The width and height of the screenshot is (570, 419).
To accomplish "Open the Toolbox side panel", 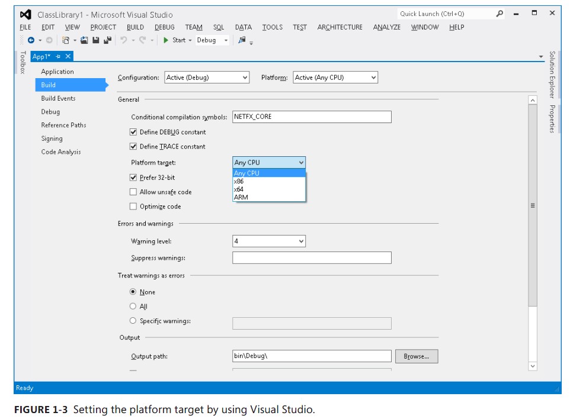I will coord(23,63).
